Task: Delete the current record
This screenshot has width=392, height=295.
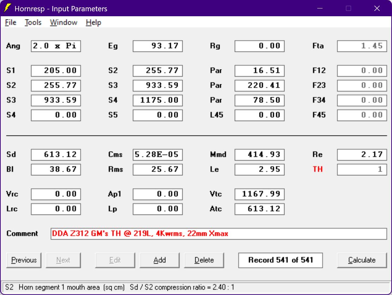Action: click(x=204, y=260)
